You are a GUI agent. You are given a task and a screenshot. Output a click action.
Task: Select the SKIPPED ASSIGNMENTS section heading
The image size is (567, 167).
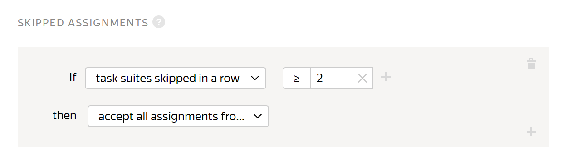pos(83,23)
